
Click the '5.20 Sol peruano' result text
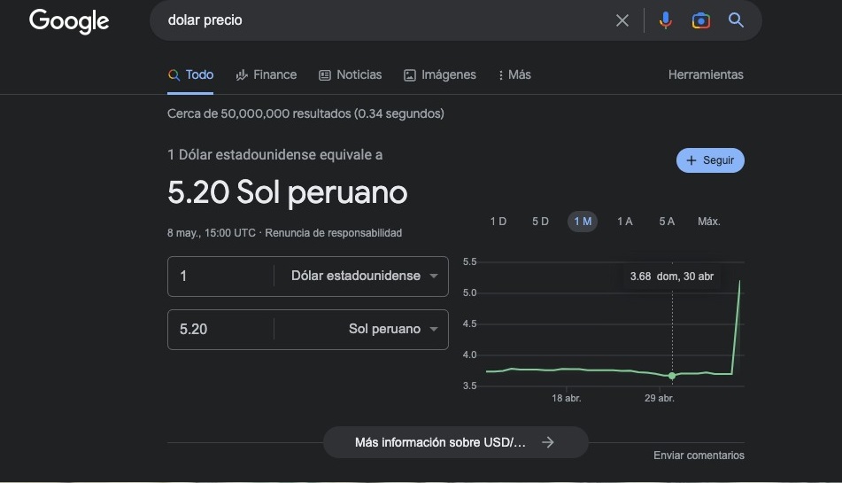[x=287, y=192]
